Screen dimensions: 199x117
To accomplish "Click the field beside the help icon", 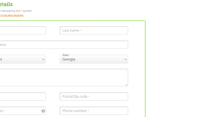I will coord(20,111).
